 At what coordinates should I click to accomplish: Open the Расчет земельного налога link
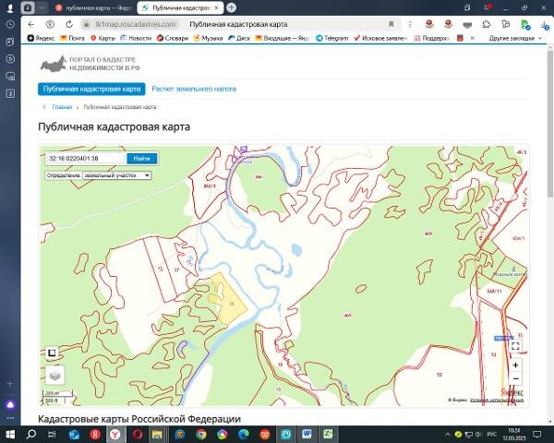[194, 89]
